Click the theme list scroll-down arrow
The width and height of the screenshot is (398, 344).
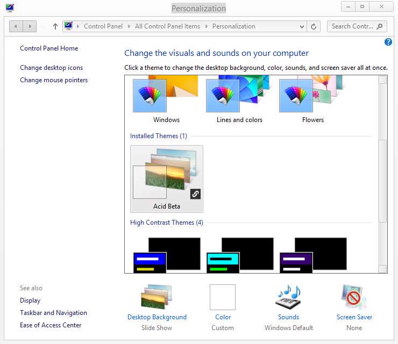pyautogui.click(x=382, y=269)
